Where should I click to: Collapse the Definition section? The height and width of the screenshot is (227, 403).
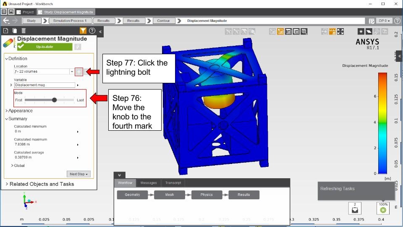6,59
